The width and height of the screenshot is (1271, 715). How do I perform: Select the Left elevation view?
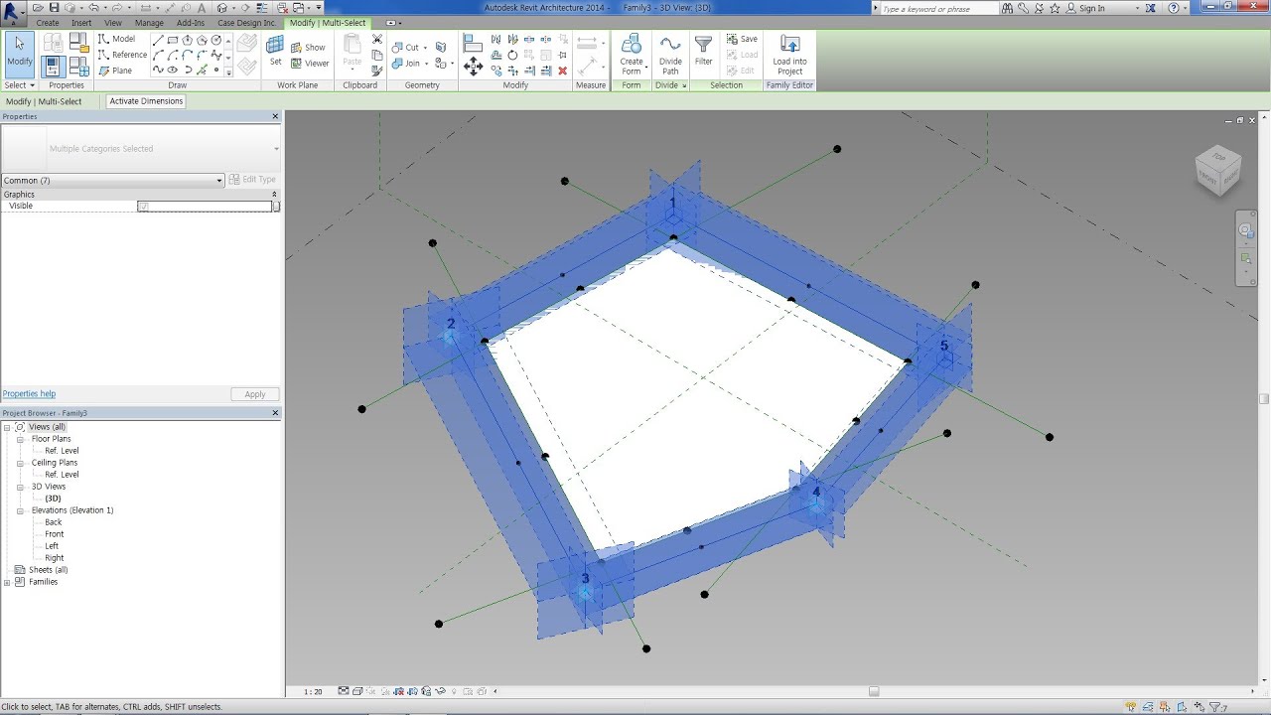point(52,546)
